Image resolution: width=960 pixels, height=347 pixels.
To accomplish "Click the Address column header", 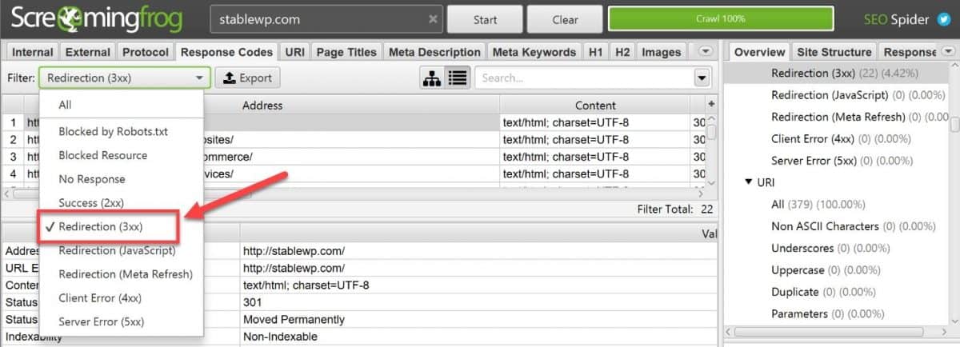I will point(262,105).
